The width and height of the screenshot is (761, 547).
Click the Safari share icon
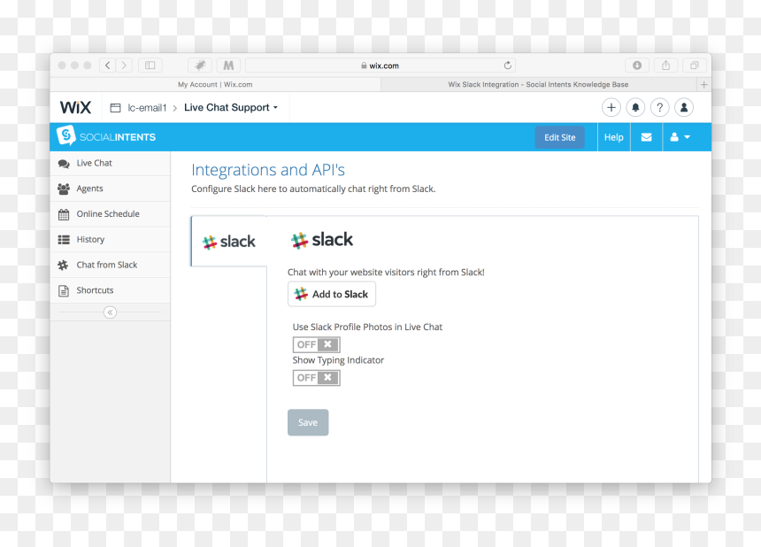point(665,65)
